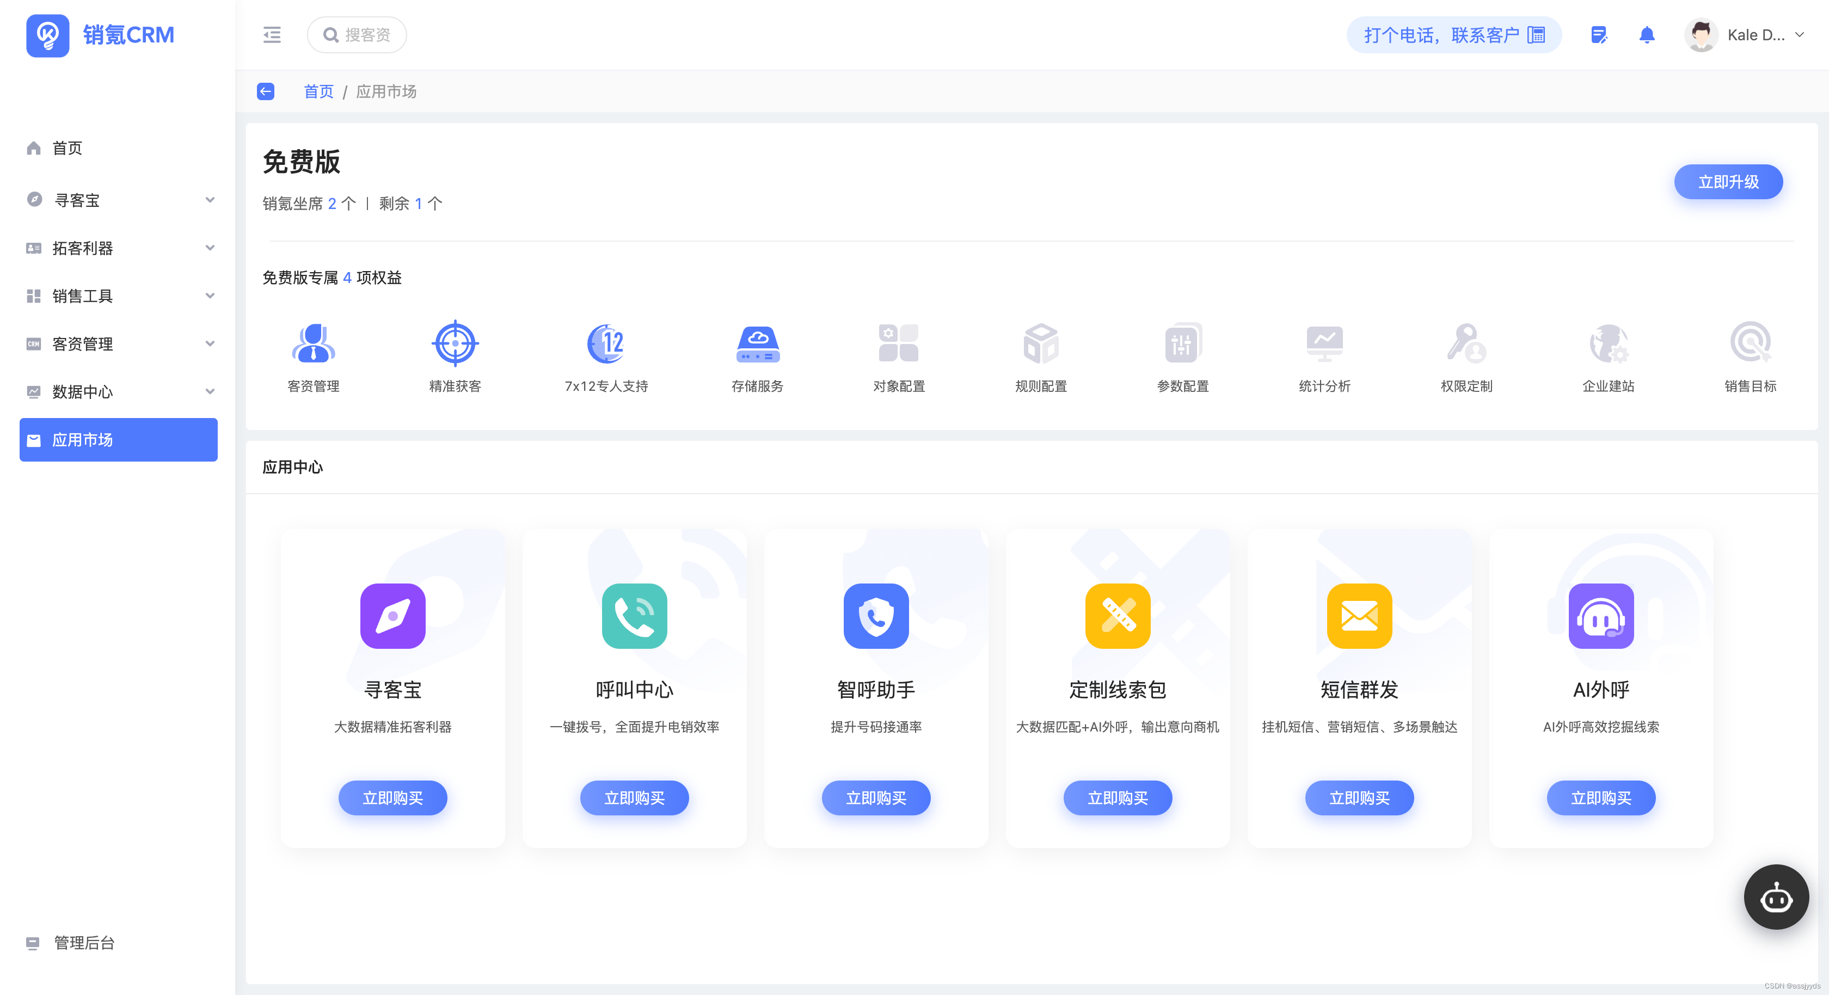Open 管理后台 at the sidebar bottom
The image size is (1829, 995).
84,942
